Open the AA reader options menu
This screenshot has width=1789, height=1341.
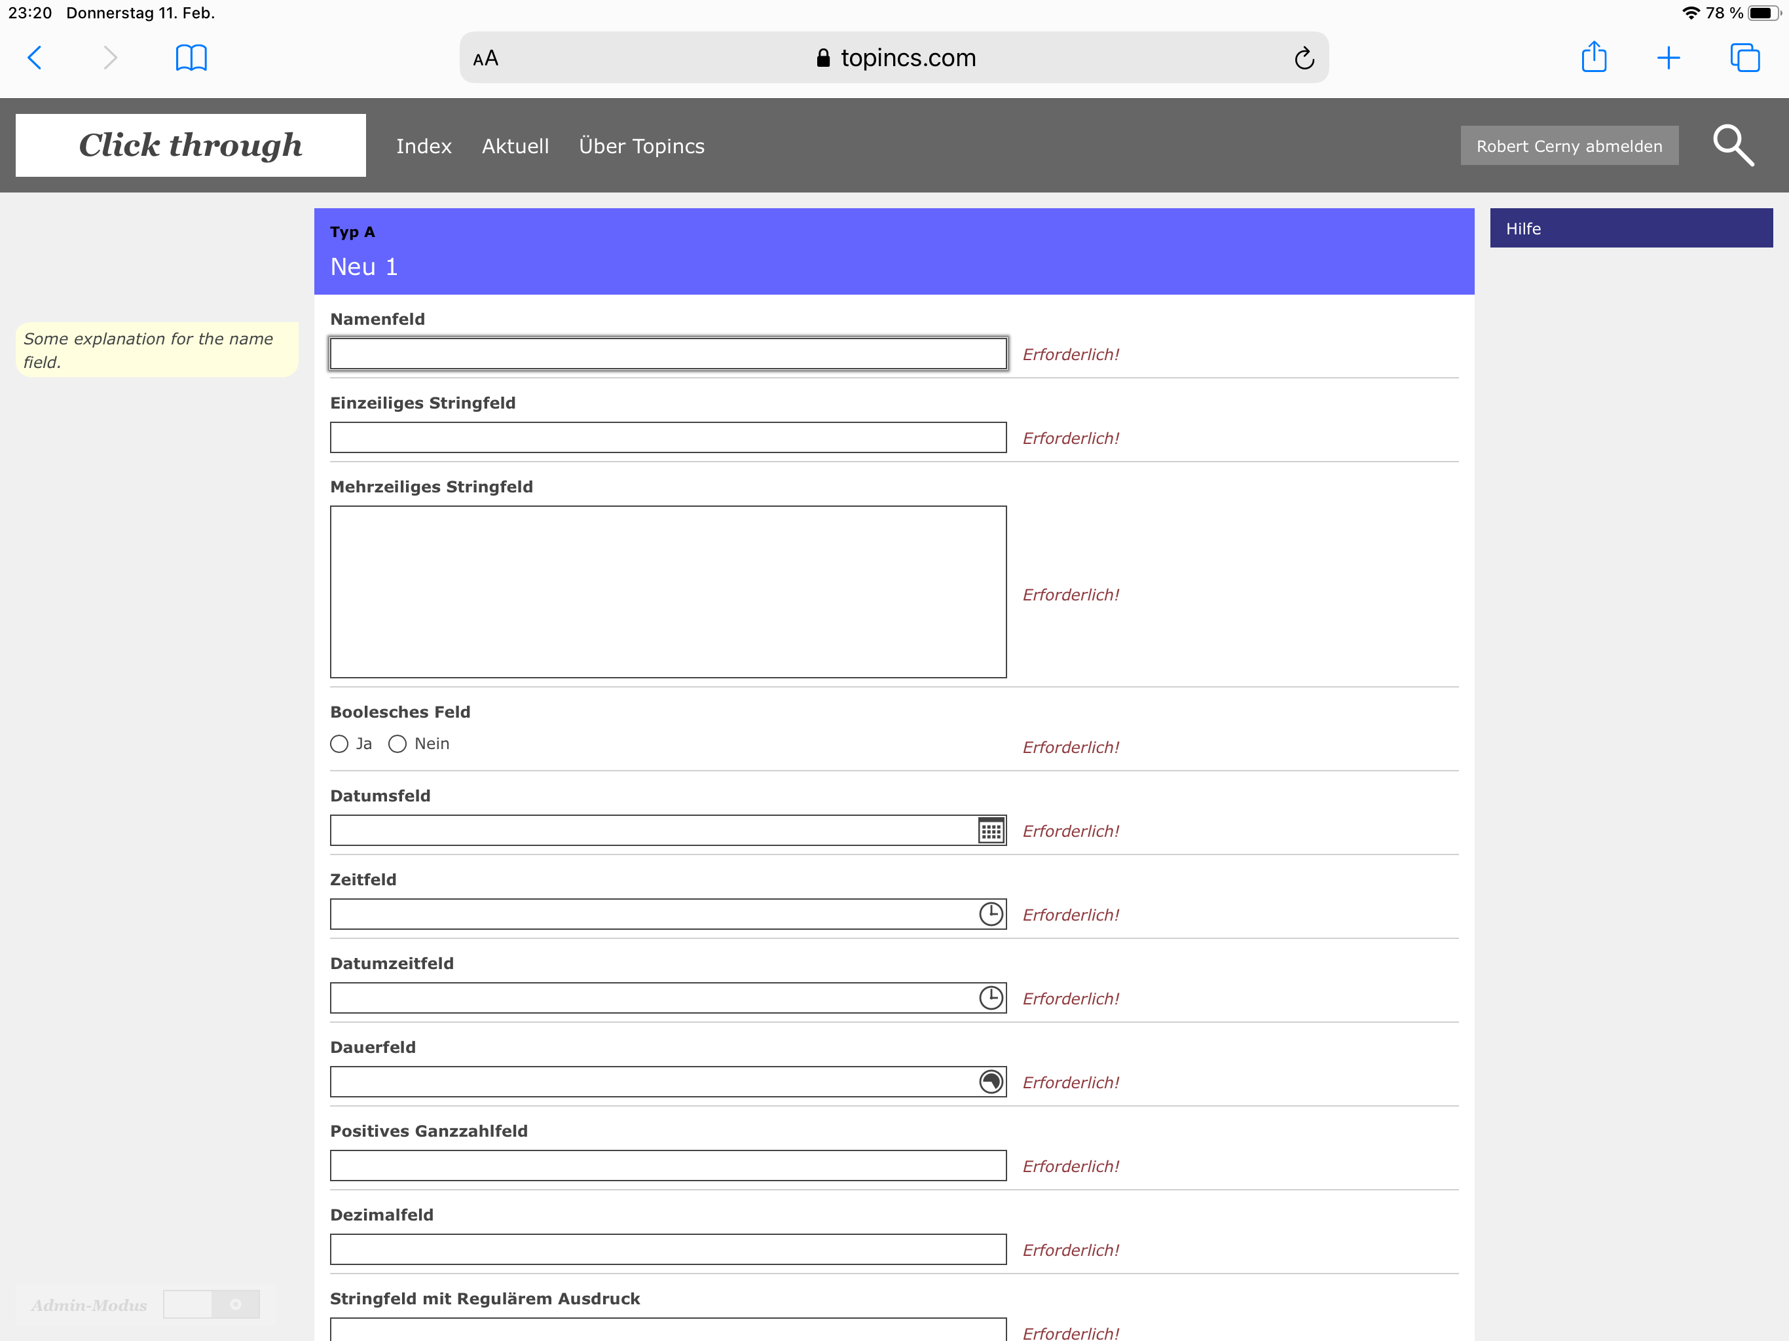[x=485, y=58]
